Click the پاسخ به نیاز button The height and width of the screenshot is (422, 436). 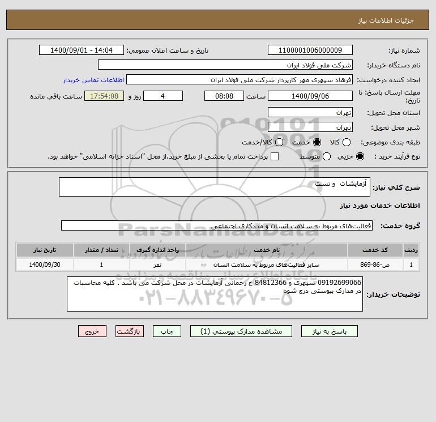[329, 331]
